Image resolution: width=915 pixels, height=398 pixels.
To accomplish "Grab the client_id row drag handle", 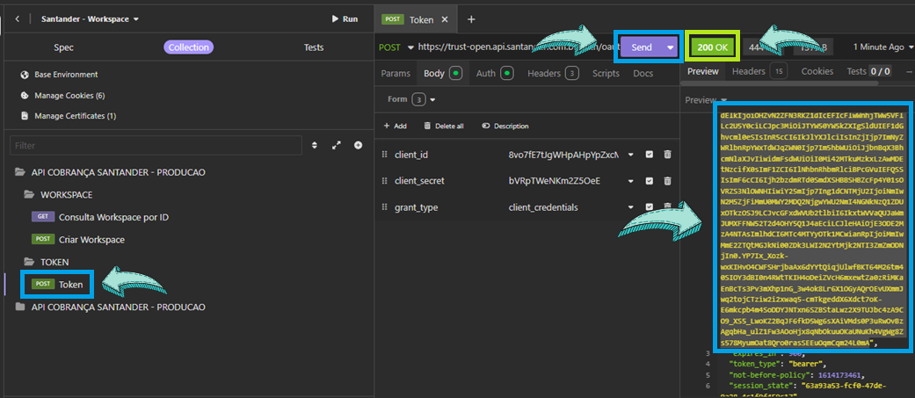I will pyautogui.click(x=384, y=155).
